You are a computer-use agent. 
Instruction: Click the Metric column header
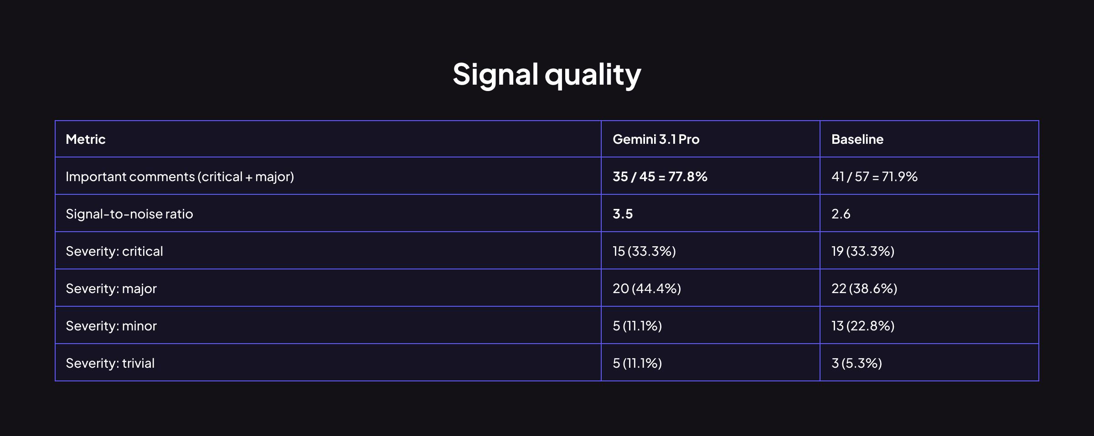[x=86, y=139]
